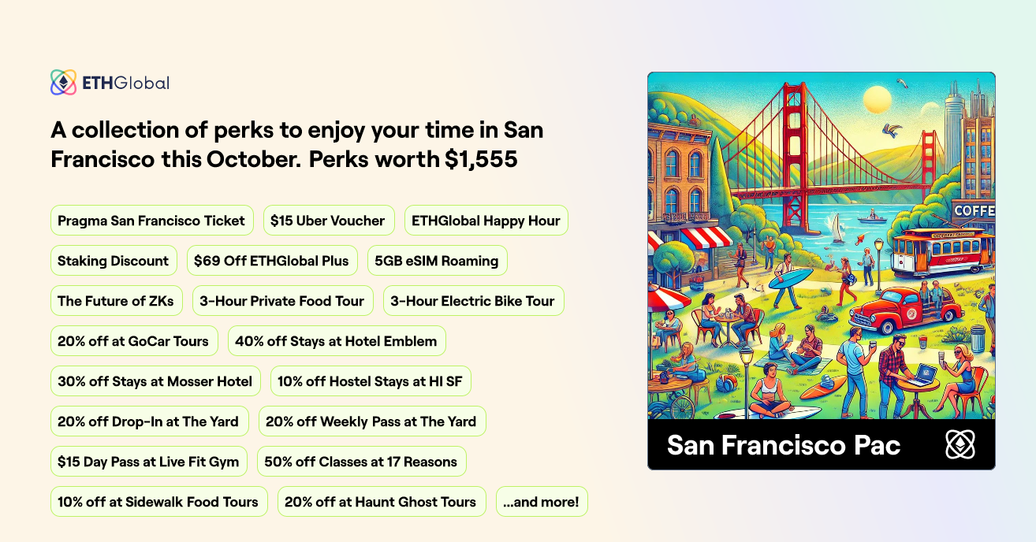Select the 3-Hour Private Food Tour tag
This screenshot has height=542, width=1036.
tap(282, 301)
